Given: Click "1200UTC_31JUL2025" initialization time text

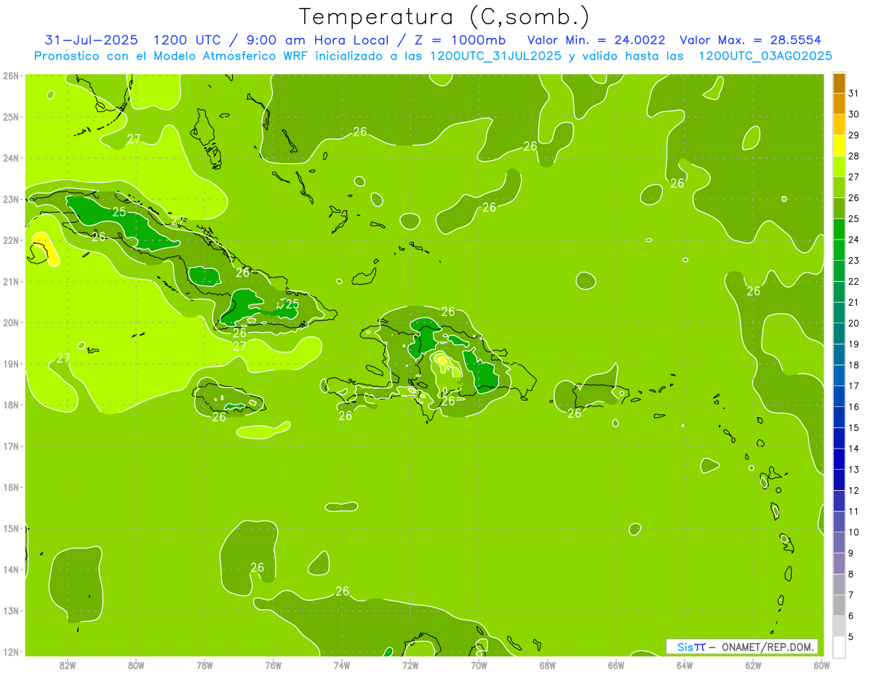Looking at the screenshot, I should (495, 56).
